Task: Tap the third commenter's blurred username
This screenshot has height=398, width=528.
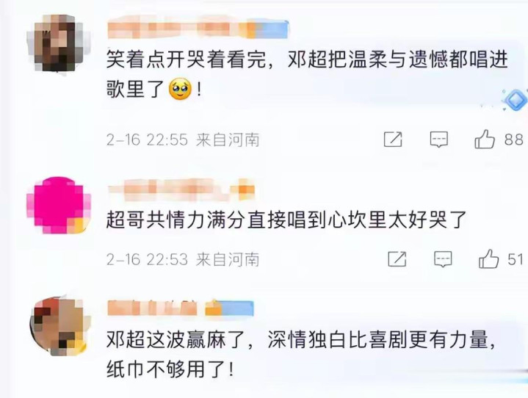Action: click(181, 308)
